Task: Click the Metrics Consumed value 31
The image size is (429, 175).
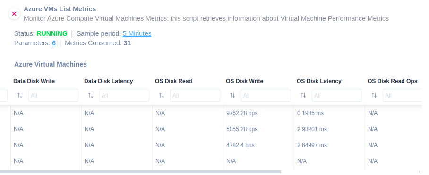Action: (x=127, y=43)
